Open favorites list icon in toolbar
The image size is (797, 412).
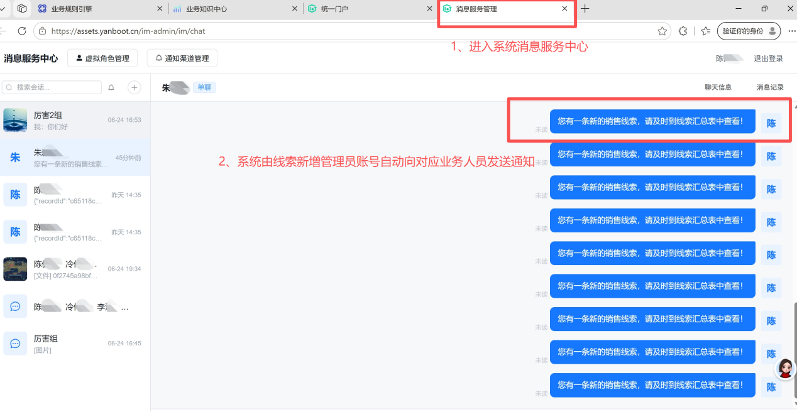pyautogui.click(x=706, y=31)
